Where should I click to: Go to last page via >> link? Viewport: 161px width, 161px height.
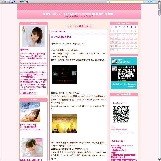coord(91,26)
